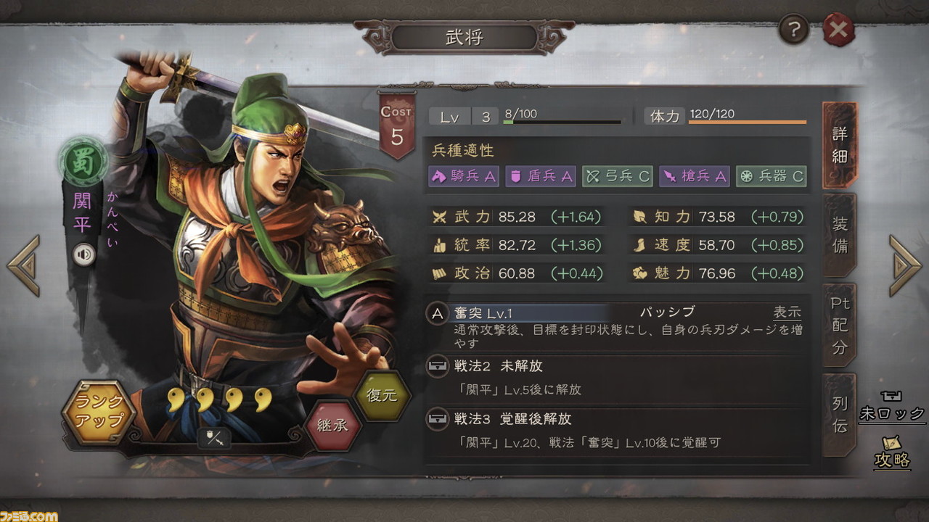Select the 盾兵 A shield aptitude badge
929x522 pixels.
coord(541,176)
